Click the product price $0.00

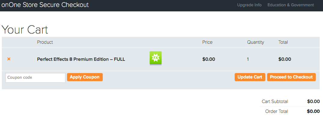[x=209, y=59]
